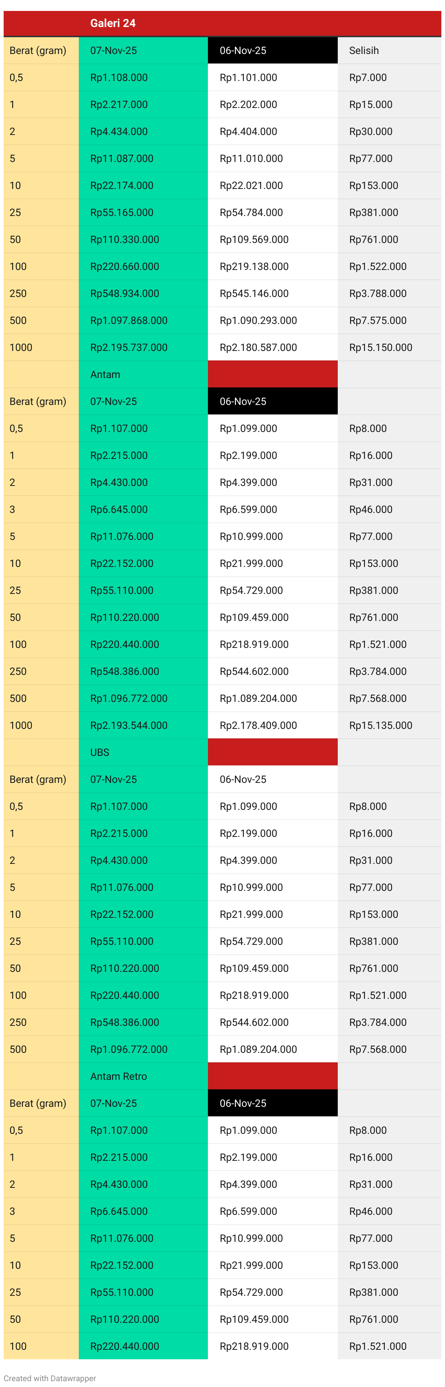This screenshot has width=445, height=1387.
Task: Click the Rp2.180.587.000 price cell
Action: pyautogui.click(x=258, y=347)
